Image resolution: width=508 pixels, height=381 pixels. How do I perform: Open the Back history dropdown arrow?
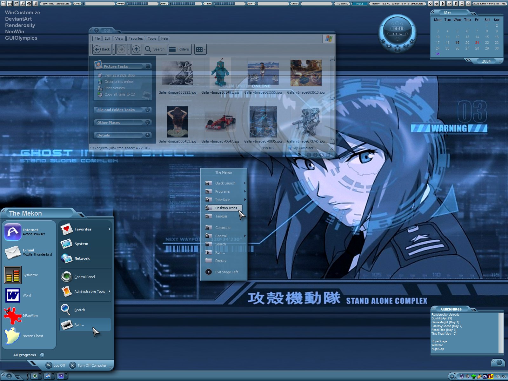[114, 49]
